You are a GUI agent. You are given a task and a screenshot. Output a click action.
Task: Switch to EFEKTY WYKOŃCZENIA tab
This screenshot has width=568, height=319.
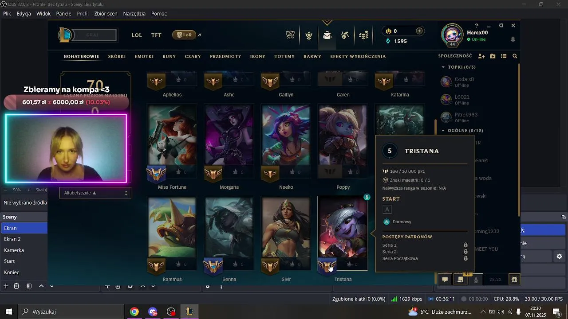358,57
